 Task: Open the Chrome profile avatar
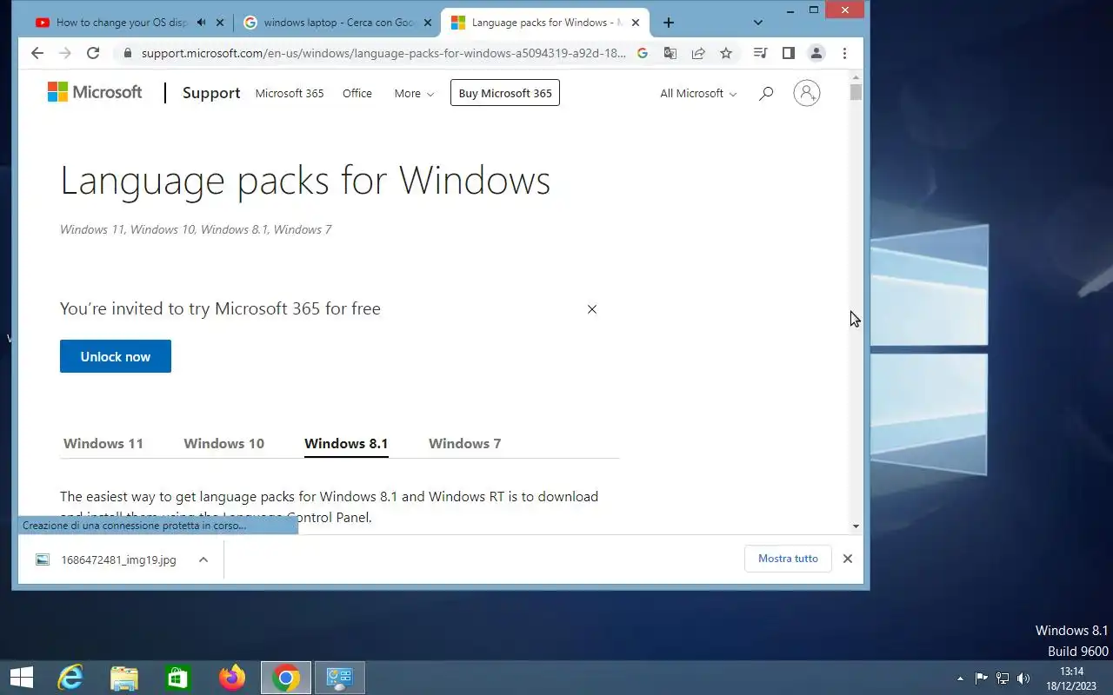816,53
